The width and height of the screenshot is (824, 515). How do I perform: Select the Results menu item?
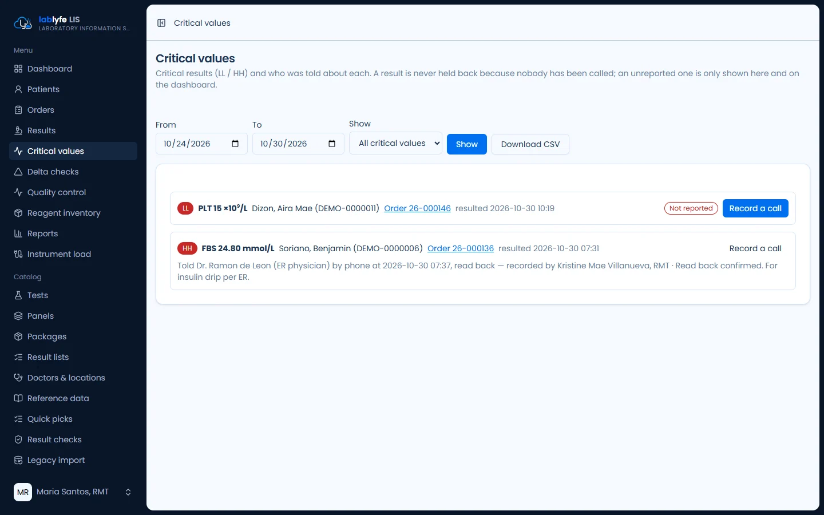[73, 130]
